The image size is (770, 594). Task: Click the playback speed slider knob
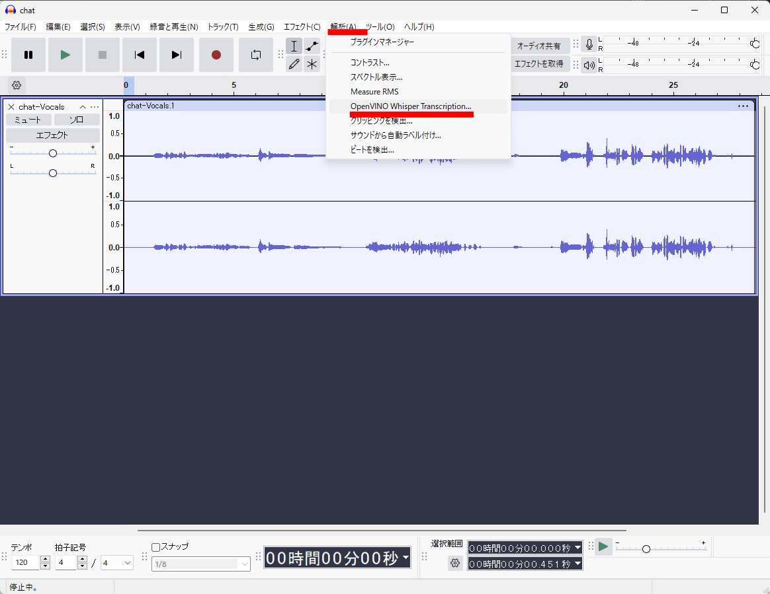tap(646, 549)
